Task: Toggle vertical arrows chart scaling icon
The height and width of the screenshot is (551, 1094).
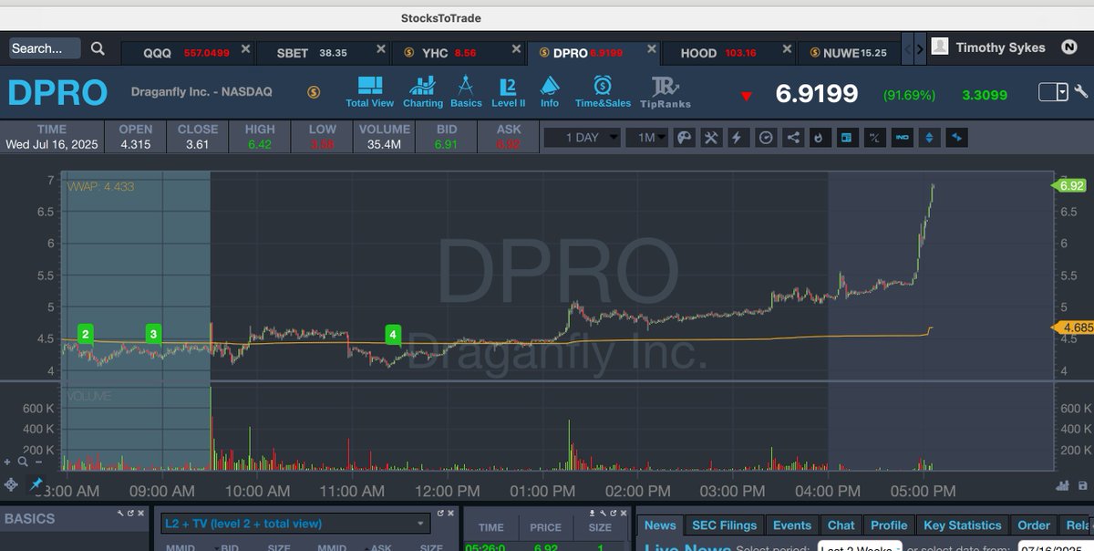Action: tap(929, 138)
